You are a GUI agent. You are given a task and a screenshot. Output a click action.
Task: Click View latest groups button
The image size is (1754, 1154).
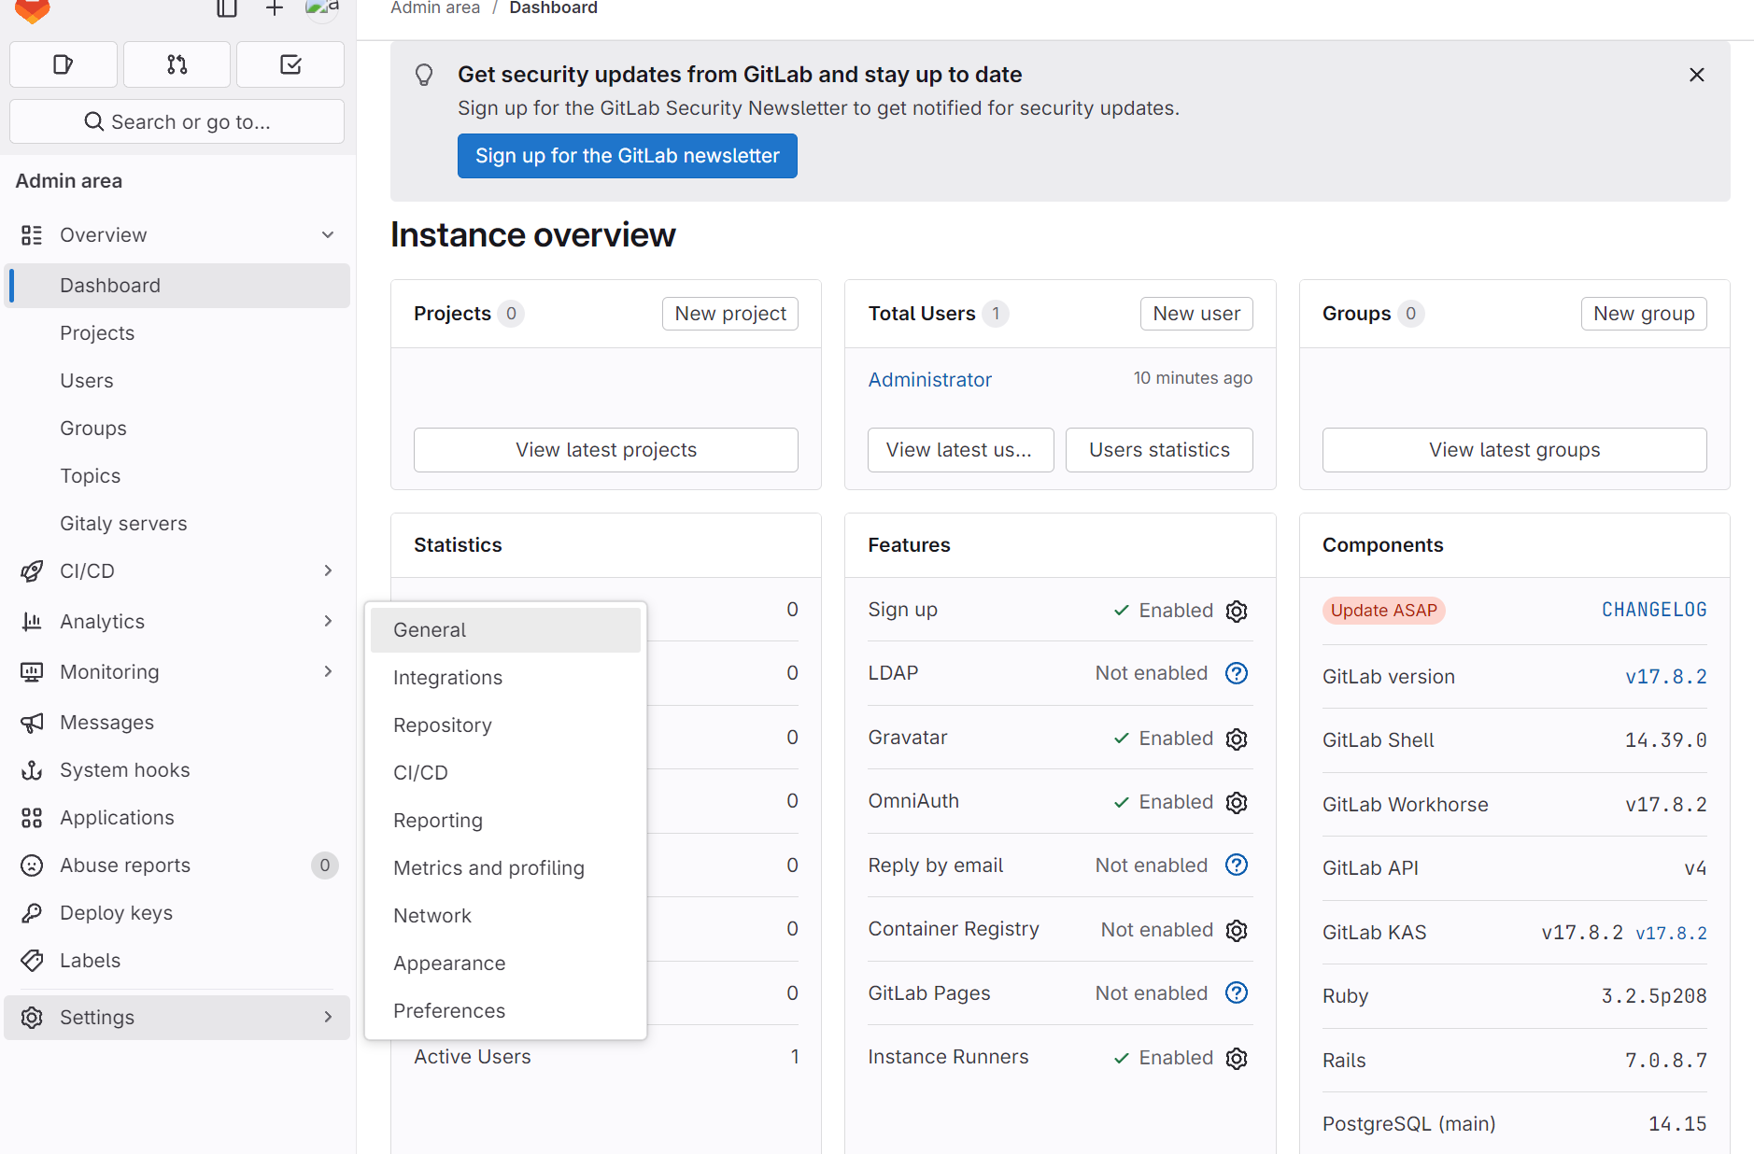(x=1515, y=450)
